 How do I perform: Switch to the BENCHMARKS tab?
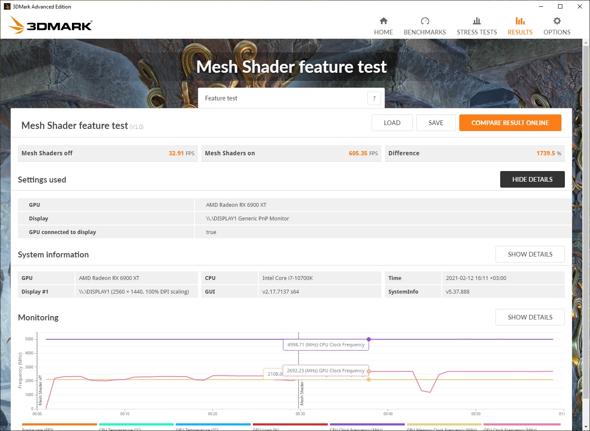coord(425,26)
